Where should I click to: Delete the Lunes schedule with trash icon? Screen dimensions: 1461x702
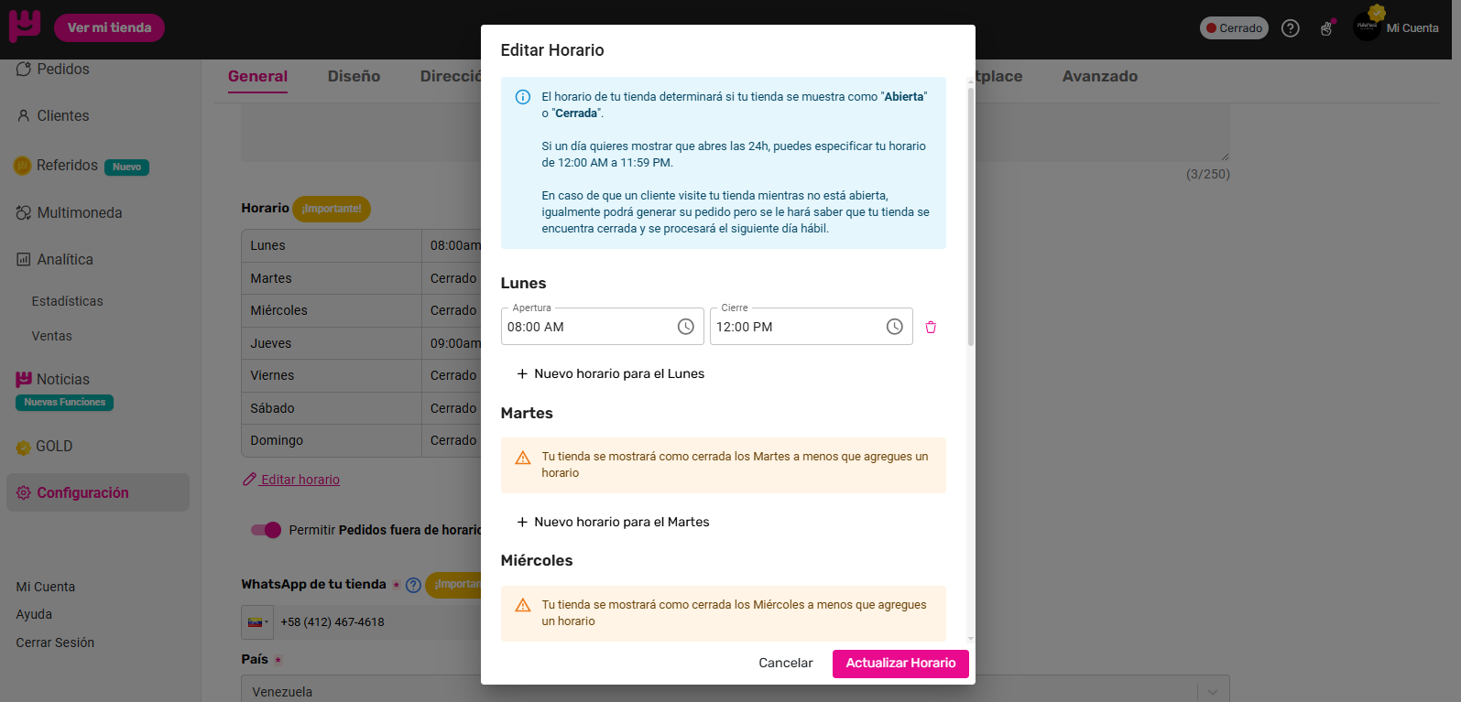coord(931,327)
